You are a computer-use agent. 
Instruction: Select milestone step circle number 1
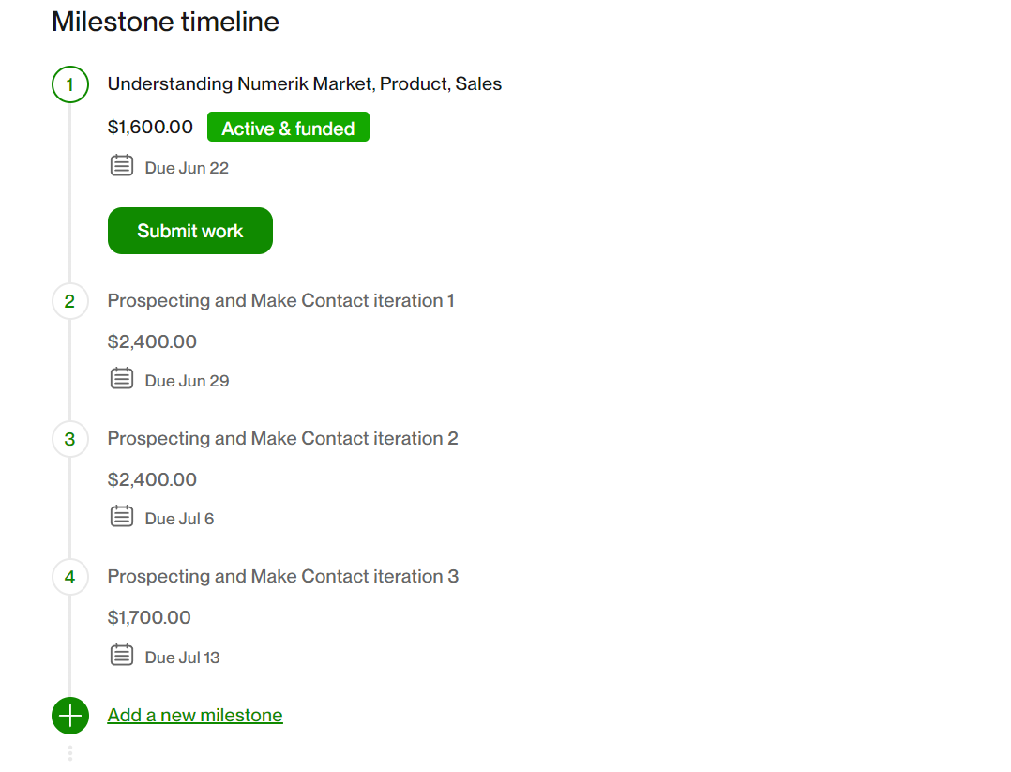pos(70,84)
